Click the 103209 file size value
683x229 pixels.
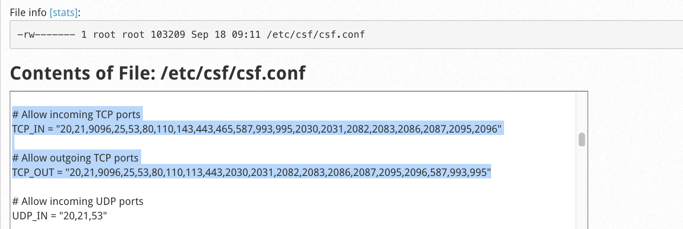click(x=168, y=35)
